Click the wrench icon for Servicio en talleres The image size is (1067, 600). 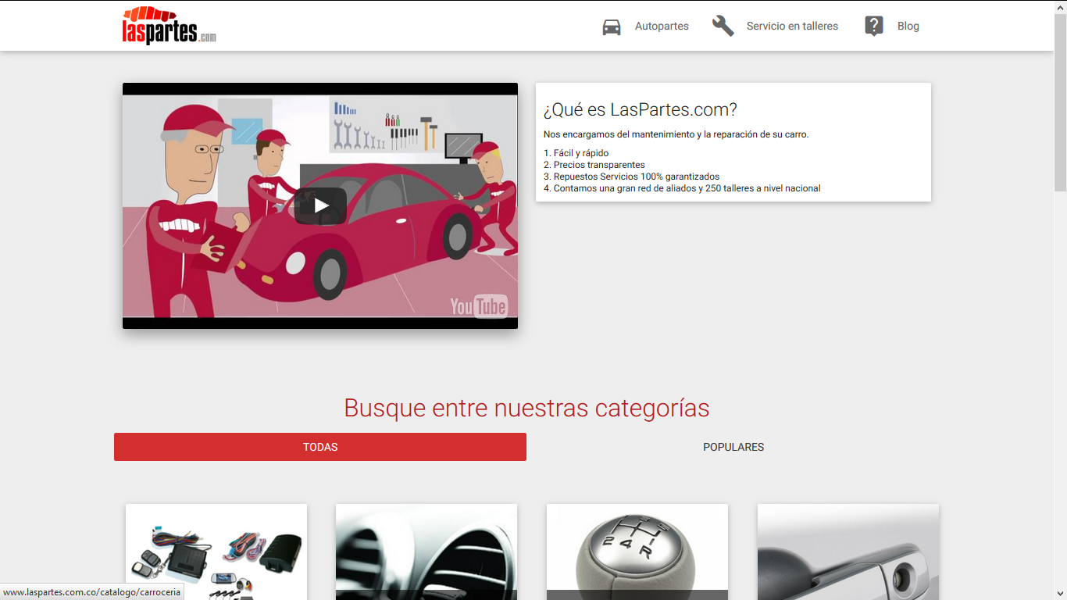point(723,26)
